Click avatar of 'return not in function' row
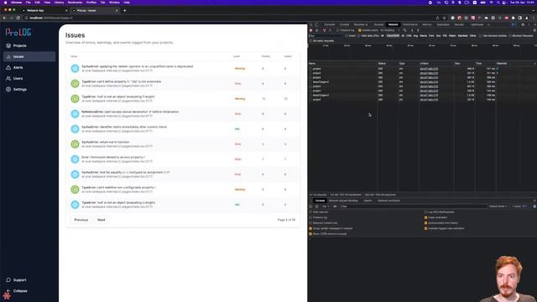The width and height of the screenshot is (537, 302). point(75,144)
